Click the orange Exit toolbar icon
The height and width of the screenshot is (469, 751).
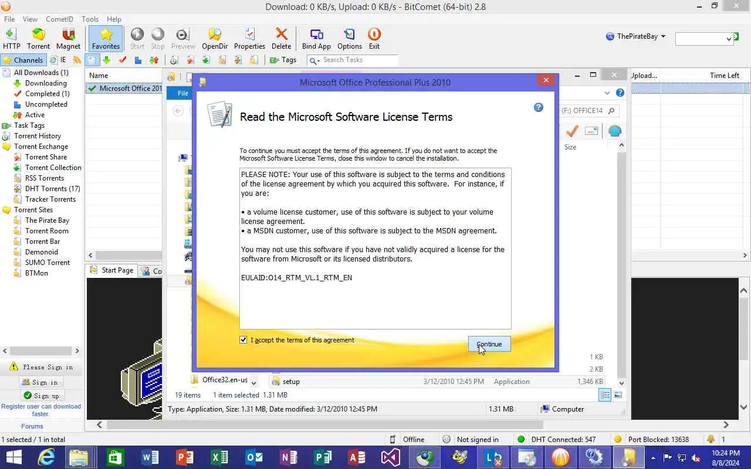point(374,39)
